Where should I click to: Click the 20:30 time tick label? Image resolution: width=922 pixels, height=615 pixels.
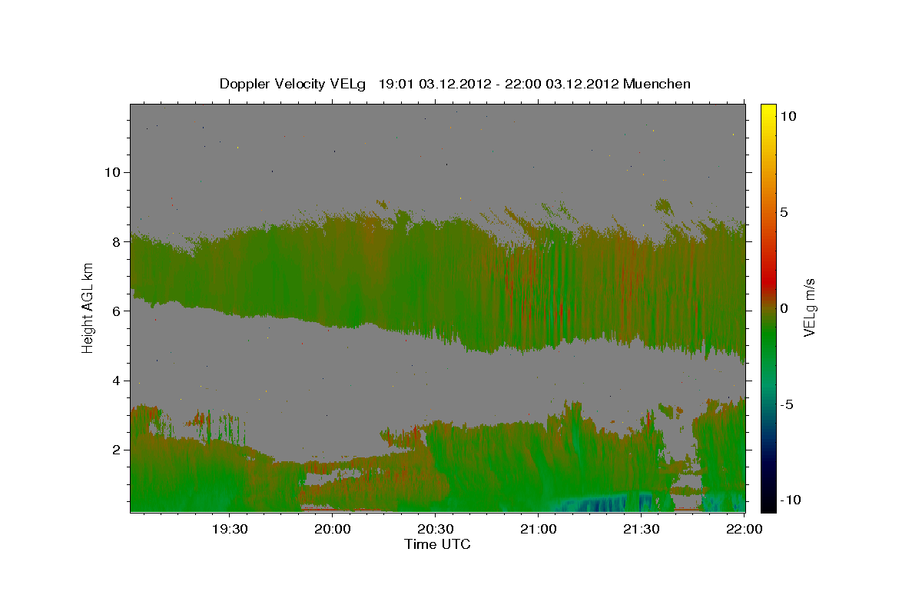(x=436, y=530)
